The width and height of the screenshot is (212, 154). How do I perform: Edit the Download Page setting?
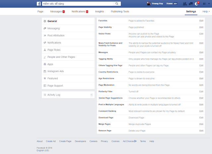coord(201,118)
